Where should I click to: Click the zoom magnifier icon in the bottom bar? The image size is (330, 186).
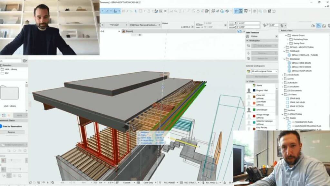38,181
